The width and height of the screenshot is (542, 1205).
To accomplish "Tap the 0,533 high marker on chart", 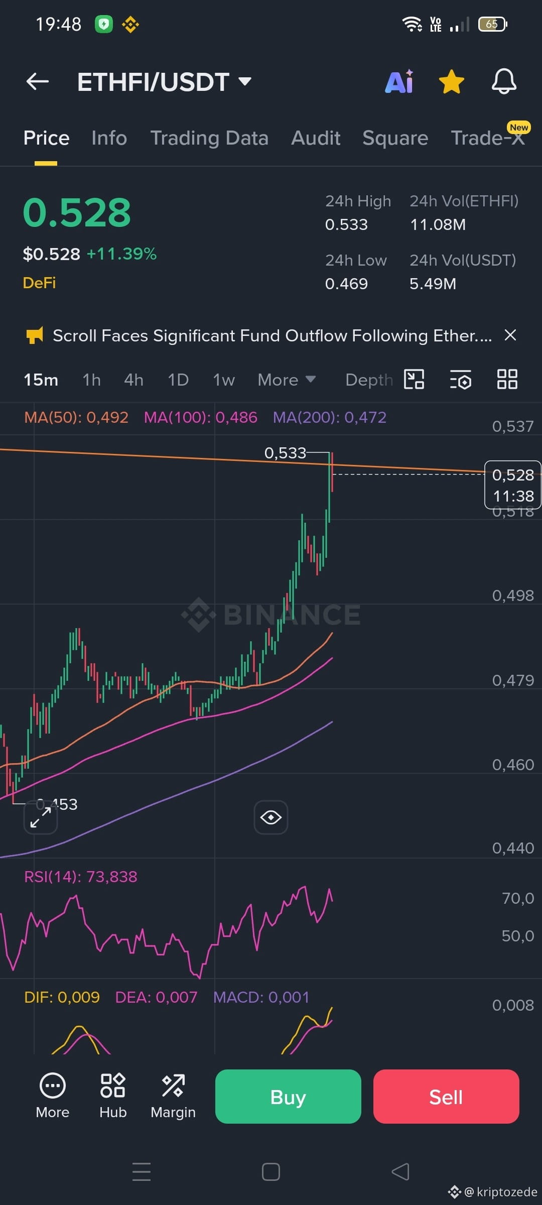I will point(285,453).
